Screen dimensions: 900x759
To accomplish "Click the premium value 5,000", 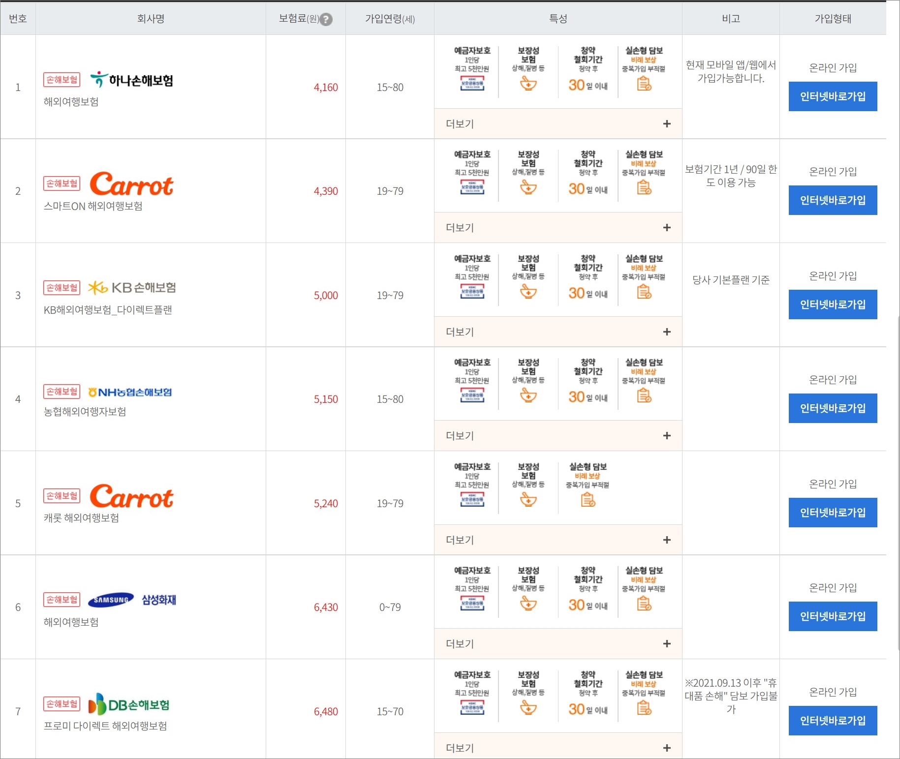I will (326, 295).
